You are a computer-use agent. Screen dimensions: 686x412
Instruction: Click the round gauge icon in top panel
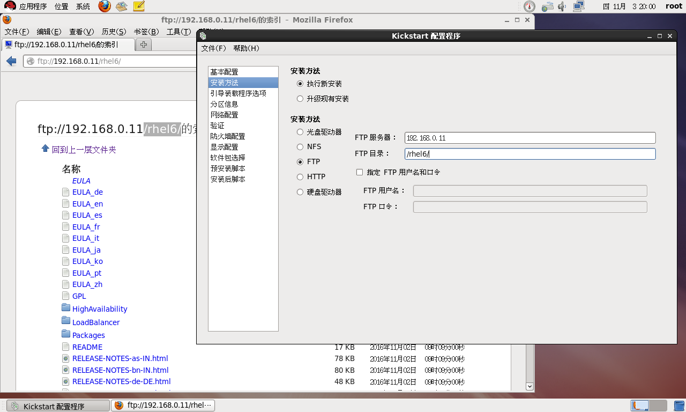pyautogui.click(x=530, y=6)
